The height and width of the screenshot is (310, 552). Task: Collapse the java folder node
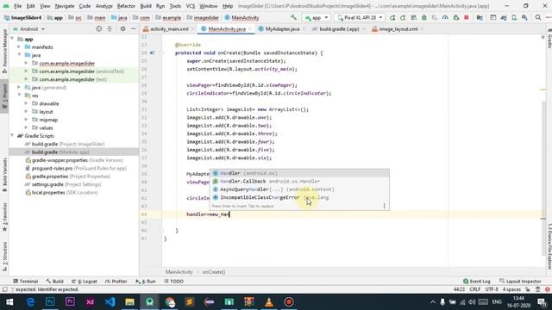coord(19,55)
